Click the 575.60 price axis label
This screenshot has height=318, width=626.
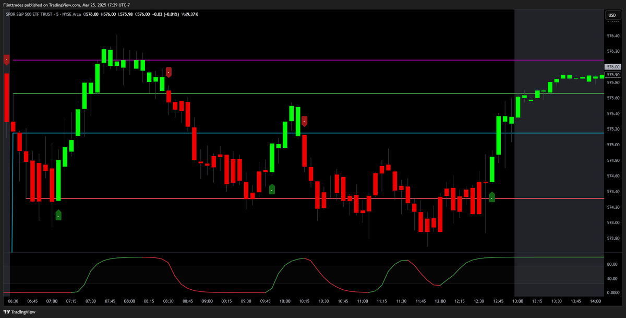click(x=613, y=98)
